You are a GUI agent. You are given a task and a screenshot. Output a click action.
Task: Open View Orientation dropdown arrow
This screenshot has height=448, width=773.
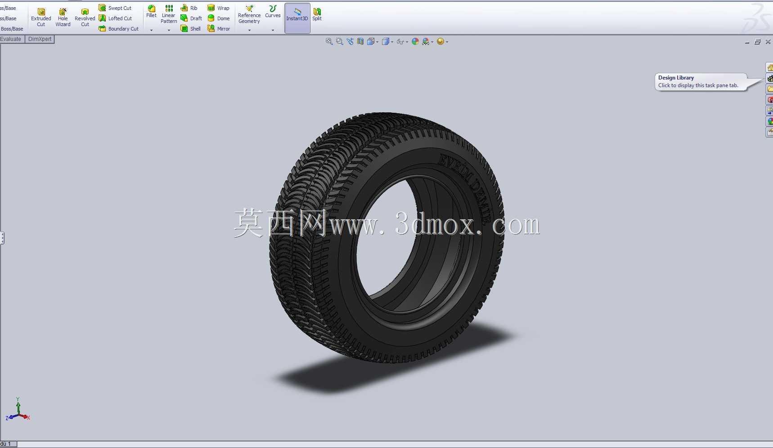click(377, 42)
